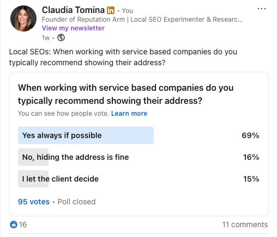
Task: Open the 11 comments section
Action: [x=245, y=224]
